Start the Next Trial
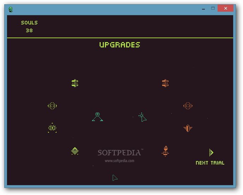The width and height of the screenshot is (243, 195). click(210, 163)
